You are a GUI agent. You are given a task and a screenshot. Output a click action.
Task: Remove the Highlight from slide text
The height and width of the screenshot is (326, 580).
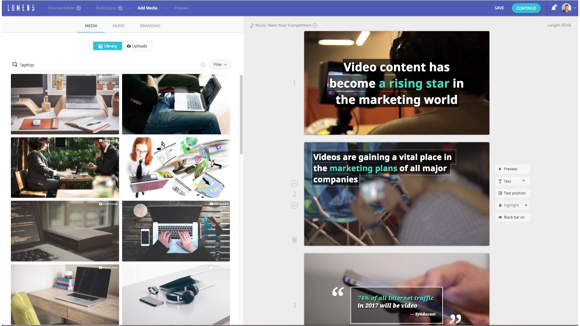point(526,205)
